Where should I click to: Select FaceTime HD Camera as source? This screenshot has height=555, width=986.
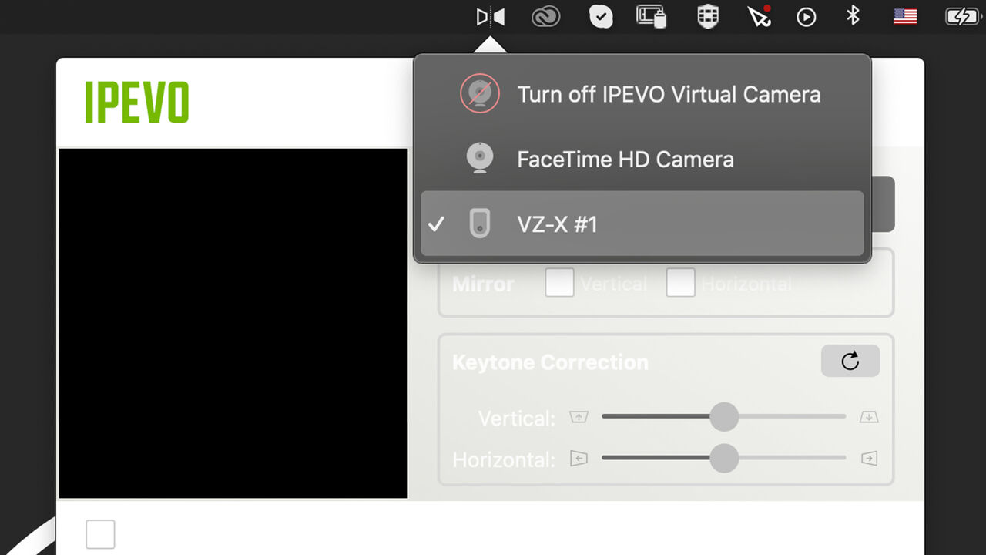click(624, 159)
